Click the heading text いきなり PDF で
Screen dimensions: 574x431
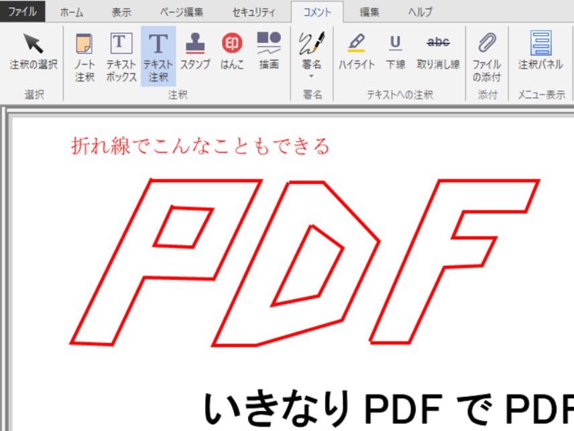[x=348, y=408]
